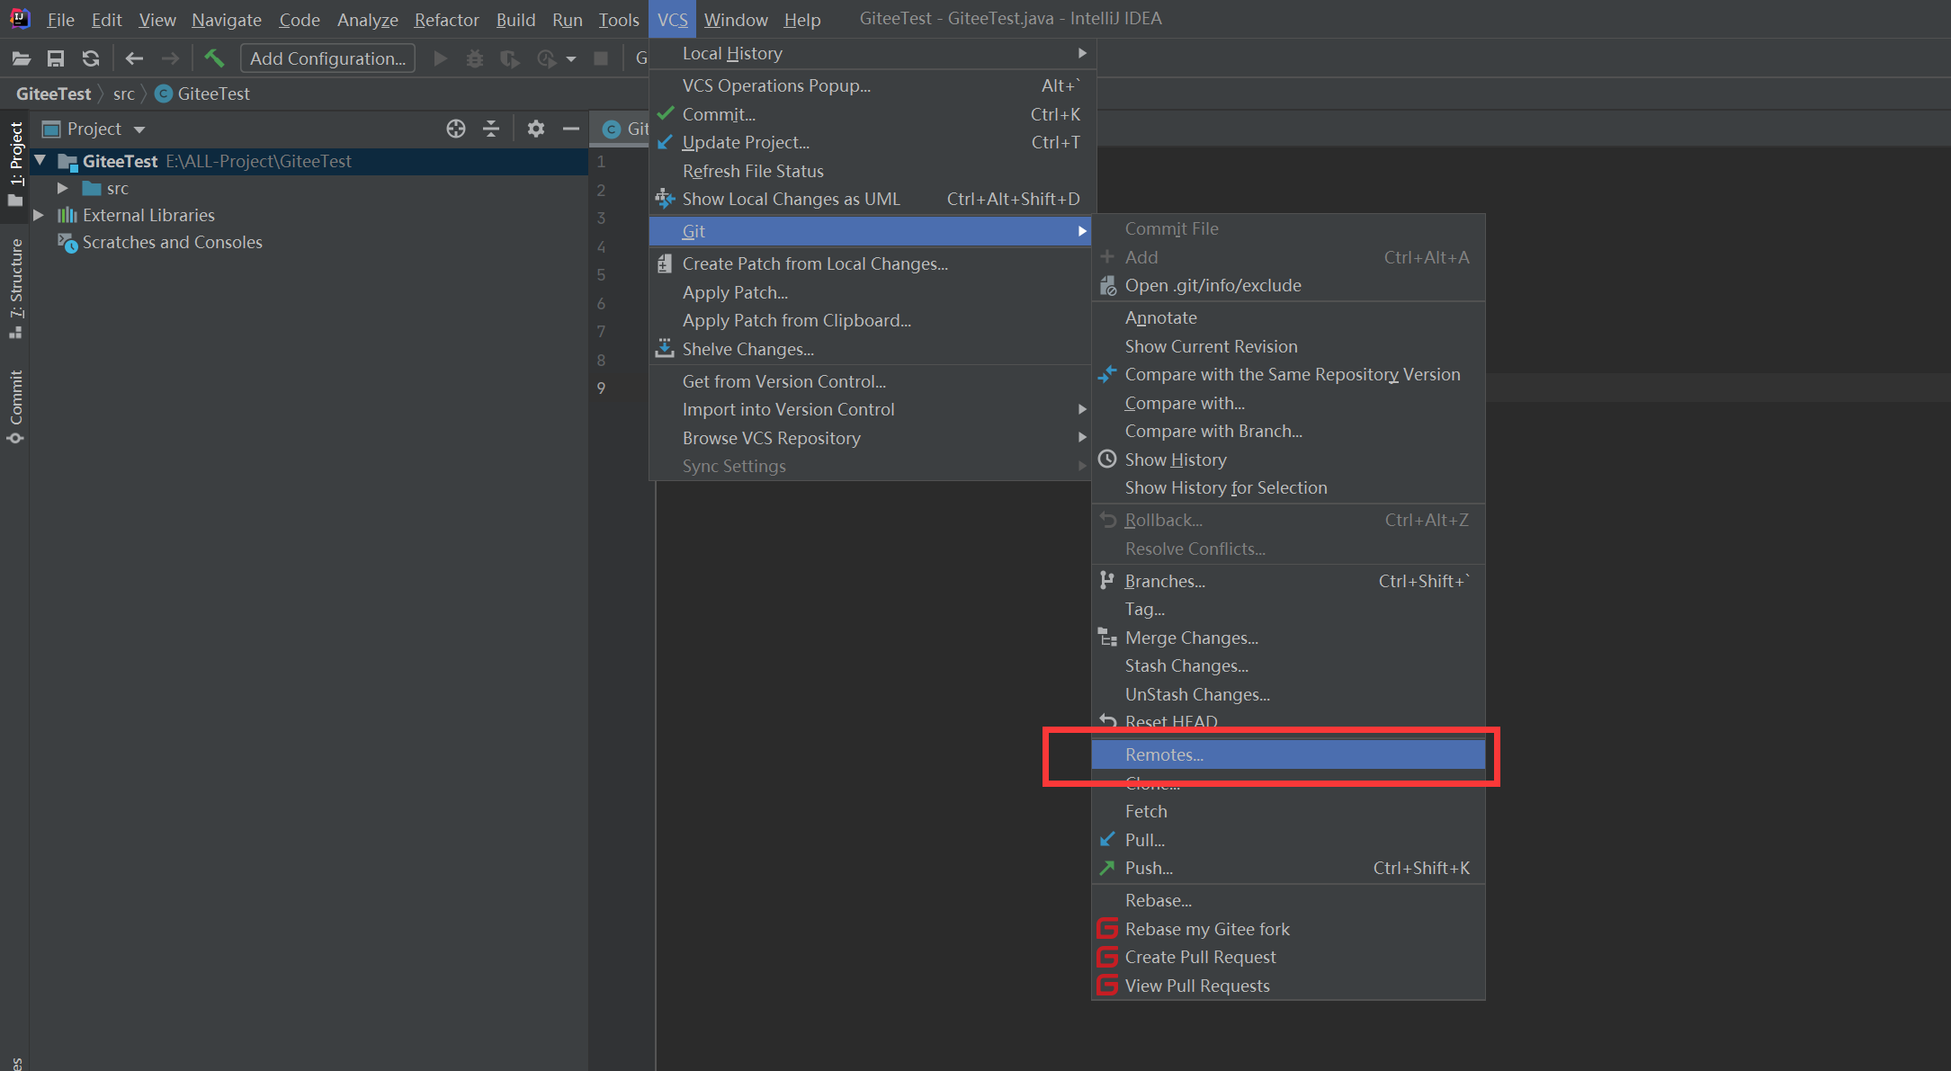Screen dimensions: 1951x1071
Task: Click the GiteeTest class breadcrumb
Action: (202, 94)
